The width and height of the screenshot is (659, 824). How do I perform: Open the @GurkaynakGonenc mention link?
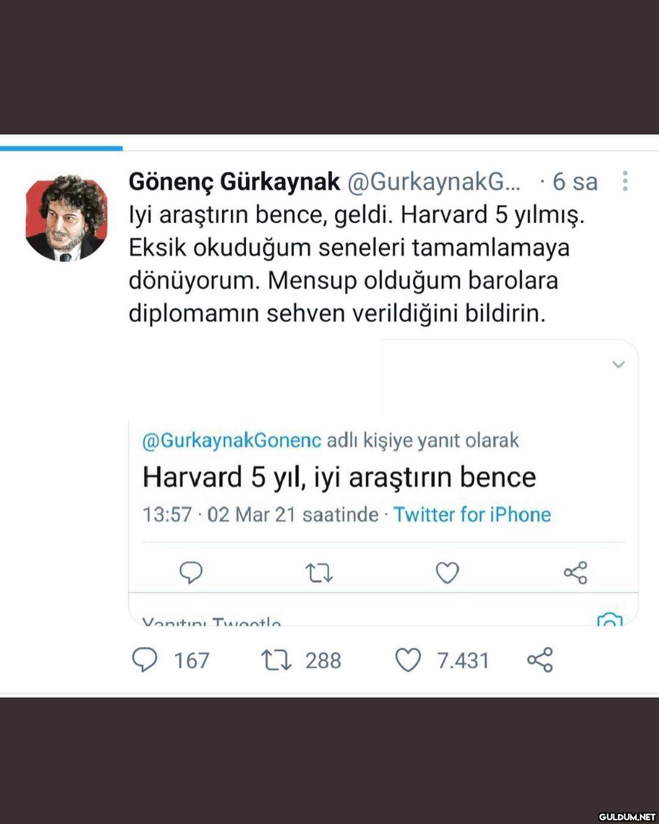tap(232, 440)
